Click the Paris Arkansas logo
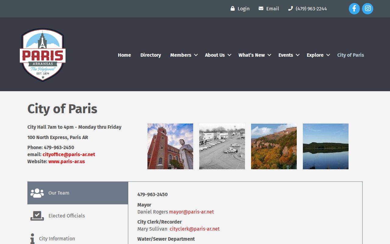 (43, 55)
